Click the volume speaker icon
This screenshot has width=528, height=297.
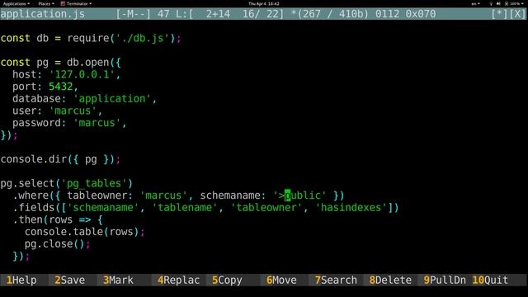point(498,3)
